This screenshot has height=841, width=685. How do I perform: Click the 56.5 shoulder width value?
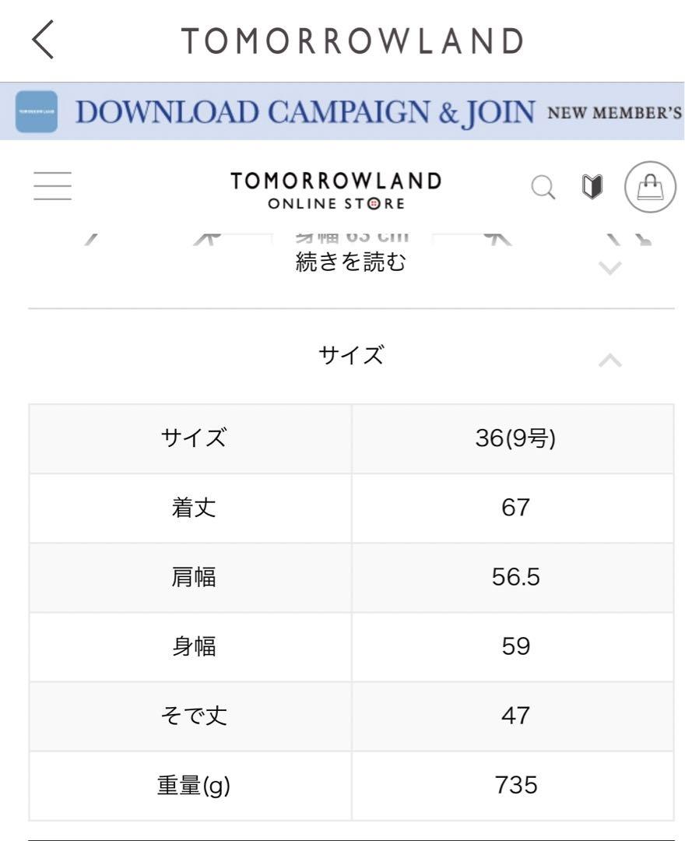[x=515, y=576]
